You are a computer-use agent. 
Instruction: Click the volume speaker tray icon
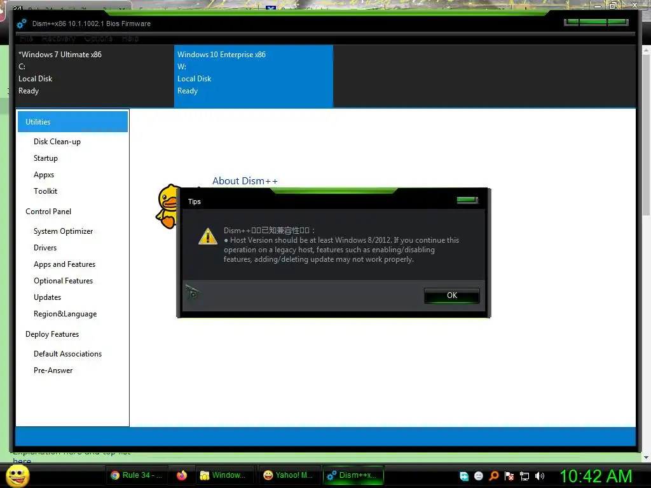(540, 476)
